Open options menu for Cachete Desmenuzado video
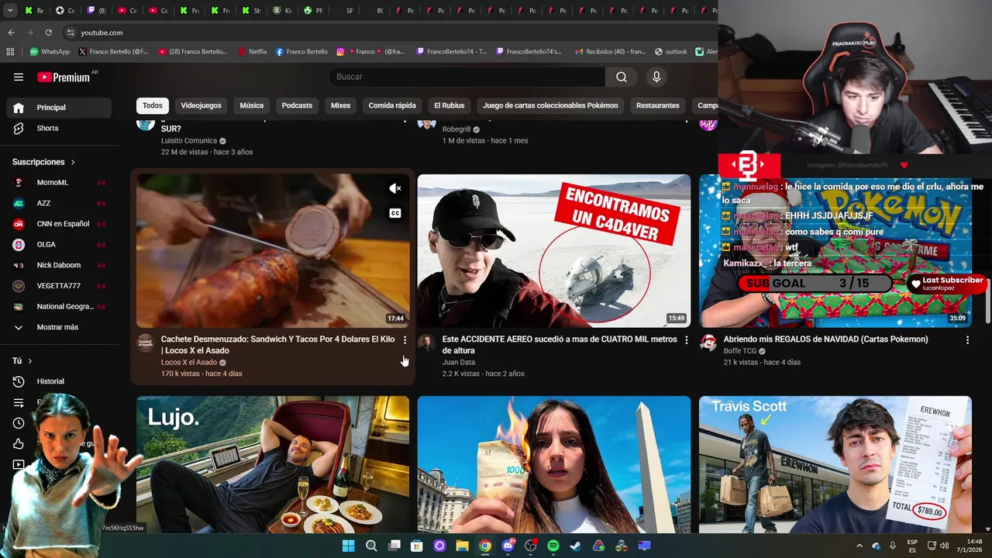The width and height of the screenshot is (992, 558). click(x=405, y=340)
